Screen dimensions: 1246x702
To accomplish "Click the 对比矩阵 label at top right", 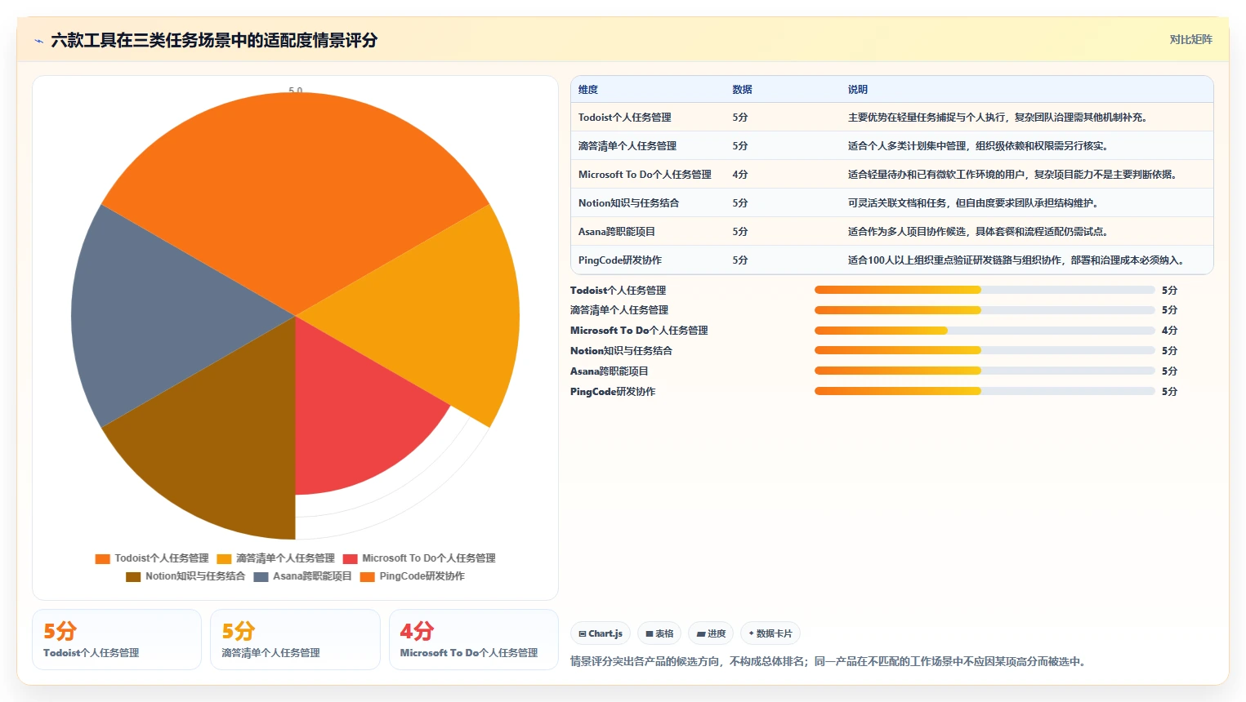I will pyautogui.click(x=1190, y=39).
